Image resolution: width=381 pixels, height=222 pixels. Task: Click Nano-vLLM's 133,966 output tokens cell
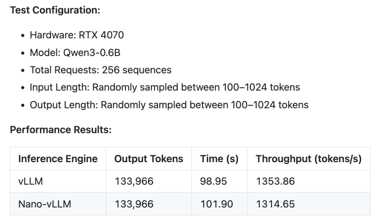(149, 204)
